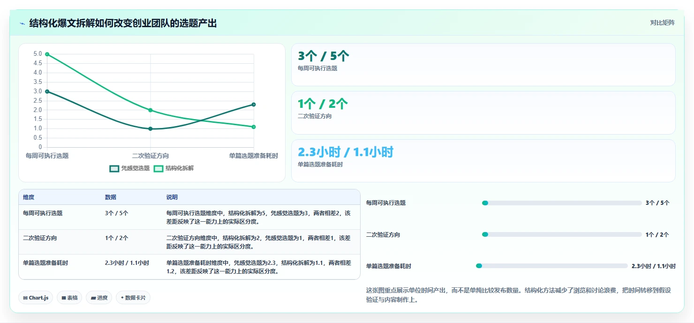Click the 维度 column header
Image resolution: width=694 pixels, height=323 pixels.
point(29,197)
